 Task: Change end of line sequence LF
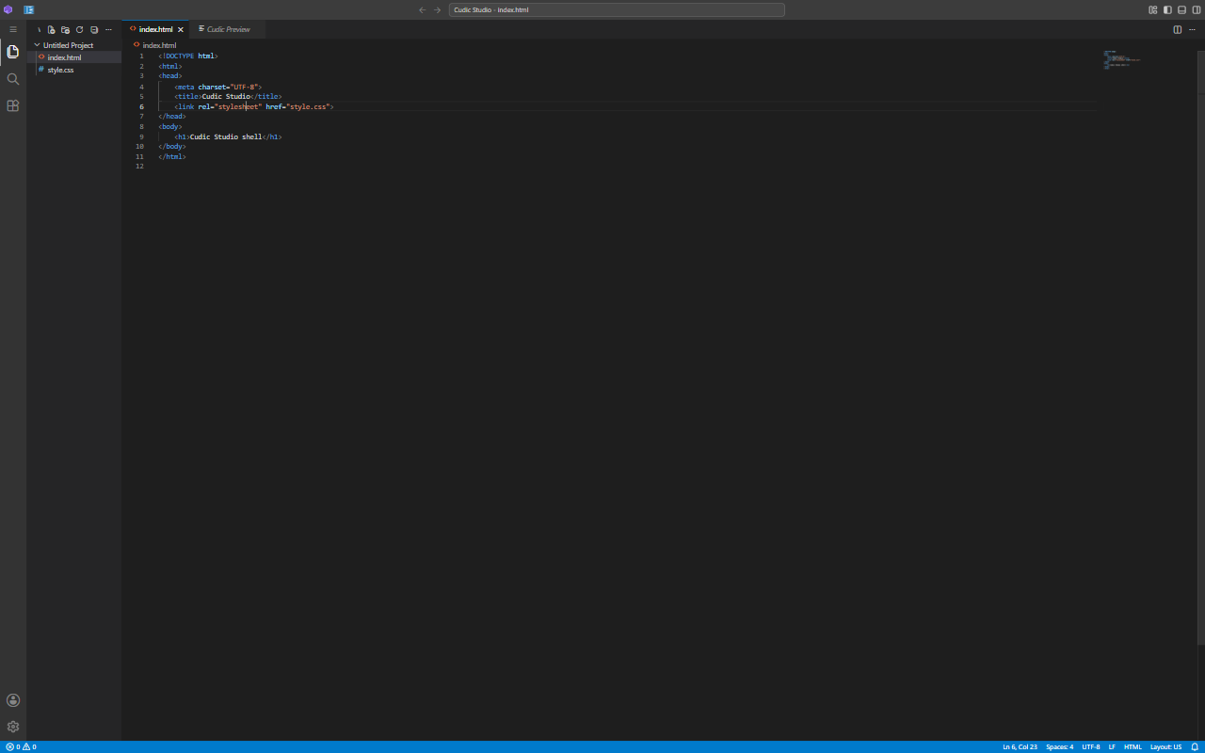(x=1112, y=746)
